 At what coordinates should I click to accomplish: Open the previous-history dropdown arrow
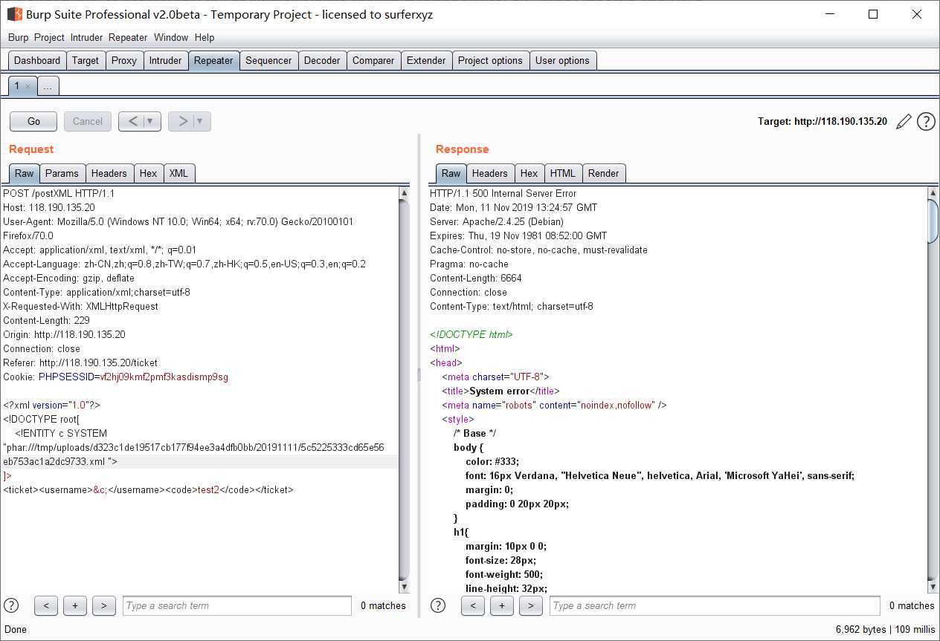152,121
